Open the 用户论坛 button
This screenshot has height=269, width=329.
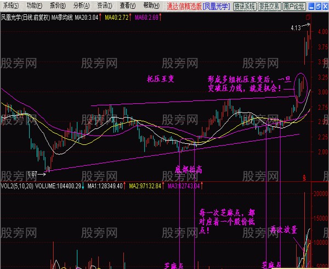point(294,7)
